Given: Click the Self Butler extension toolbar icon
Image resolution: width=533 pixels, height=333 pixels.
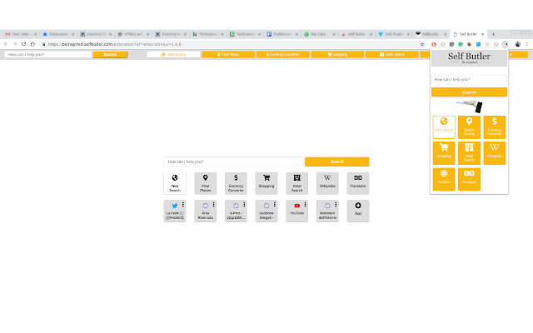Looking at the screenshot, I should click(506, 44).
